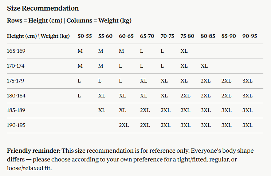The height and width of the screenshot is (176, 271).
Task: Click 2XL cell for 190-195 and 60-65
Action: (x=124, y=125)
